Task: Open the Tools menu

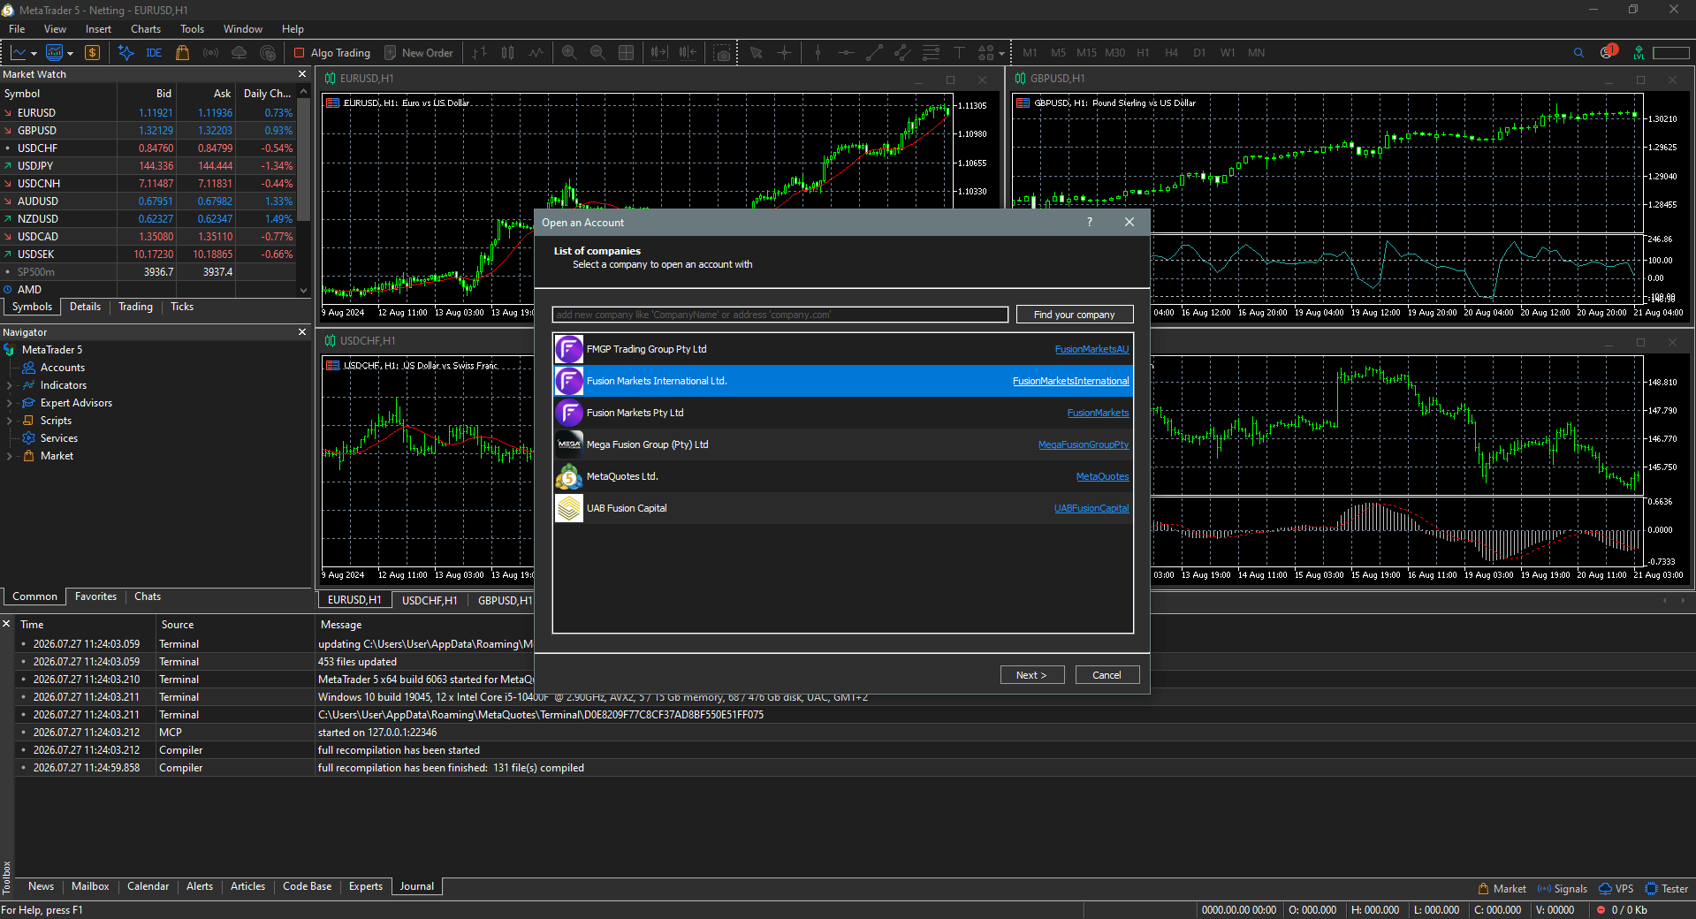Action: pyautogui.click(x=192, y=29)
